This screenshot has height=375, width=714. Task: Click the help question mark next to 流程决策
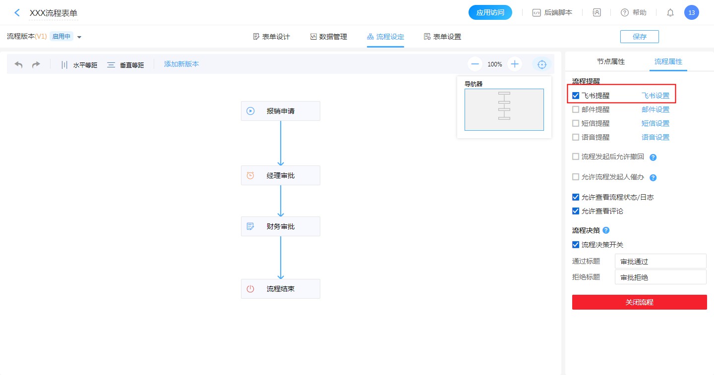pyautogui.click(x=606, y=230)
